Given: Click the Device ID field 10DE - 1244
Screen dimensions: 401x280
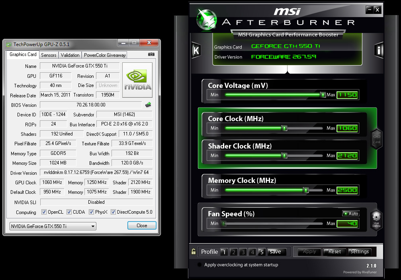Looking at the screenshot, I should [x=53, y=114].
